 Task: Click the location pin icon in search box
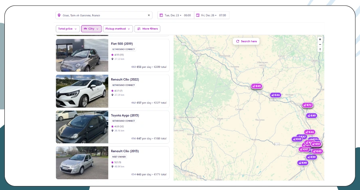pyautogui.click(x=59, y=15)
